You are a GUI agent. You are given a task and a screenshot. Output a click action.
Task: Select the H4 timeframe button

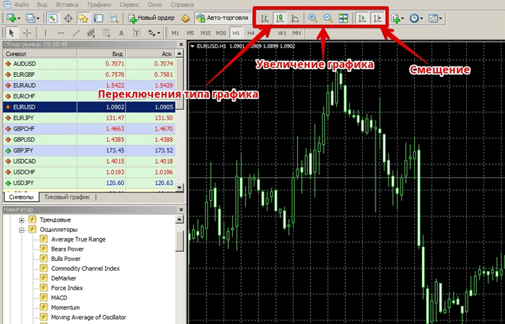pyautogui.click(x=251, y=33)
